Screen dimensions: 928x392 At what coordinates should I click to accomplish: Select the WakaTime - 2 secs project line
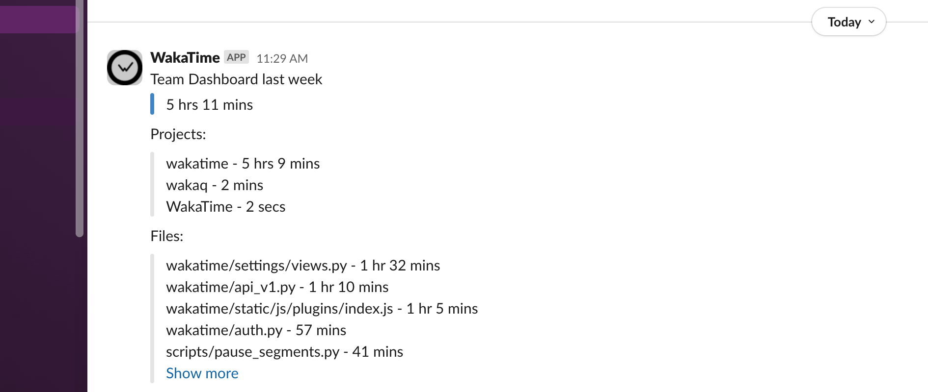point(225,207)
